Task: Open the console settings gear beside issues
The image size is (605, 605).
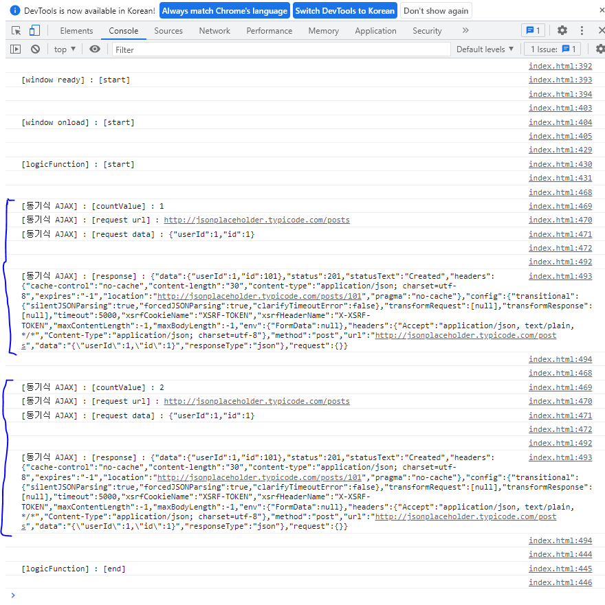Action: [600, 49]
